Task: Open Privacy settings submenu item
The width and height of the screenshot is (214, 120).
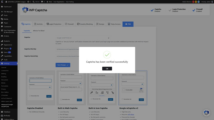Action: (4, 89)
